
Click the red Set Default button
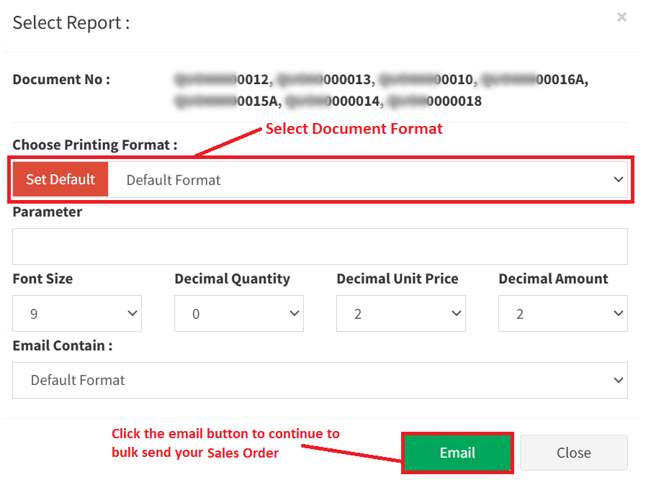click(x=60, y=179)
